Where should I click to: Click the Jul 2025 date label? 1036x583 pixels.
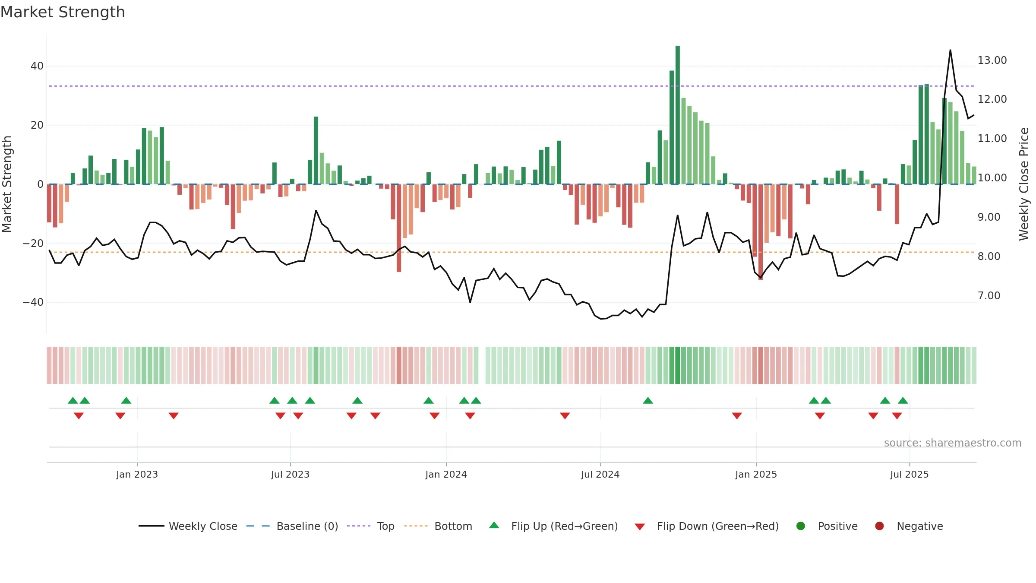point(909,474)
